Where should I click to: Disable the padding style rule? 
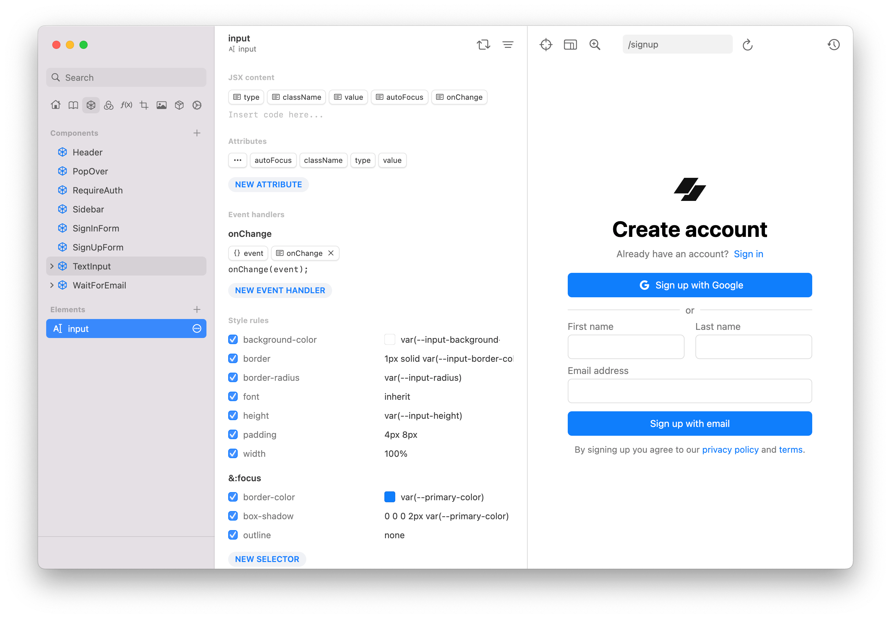coord(233,434)
